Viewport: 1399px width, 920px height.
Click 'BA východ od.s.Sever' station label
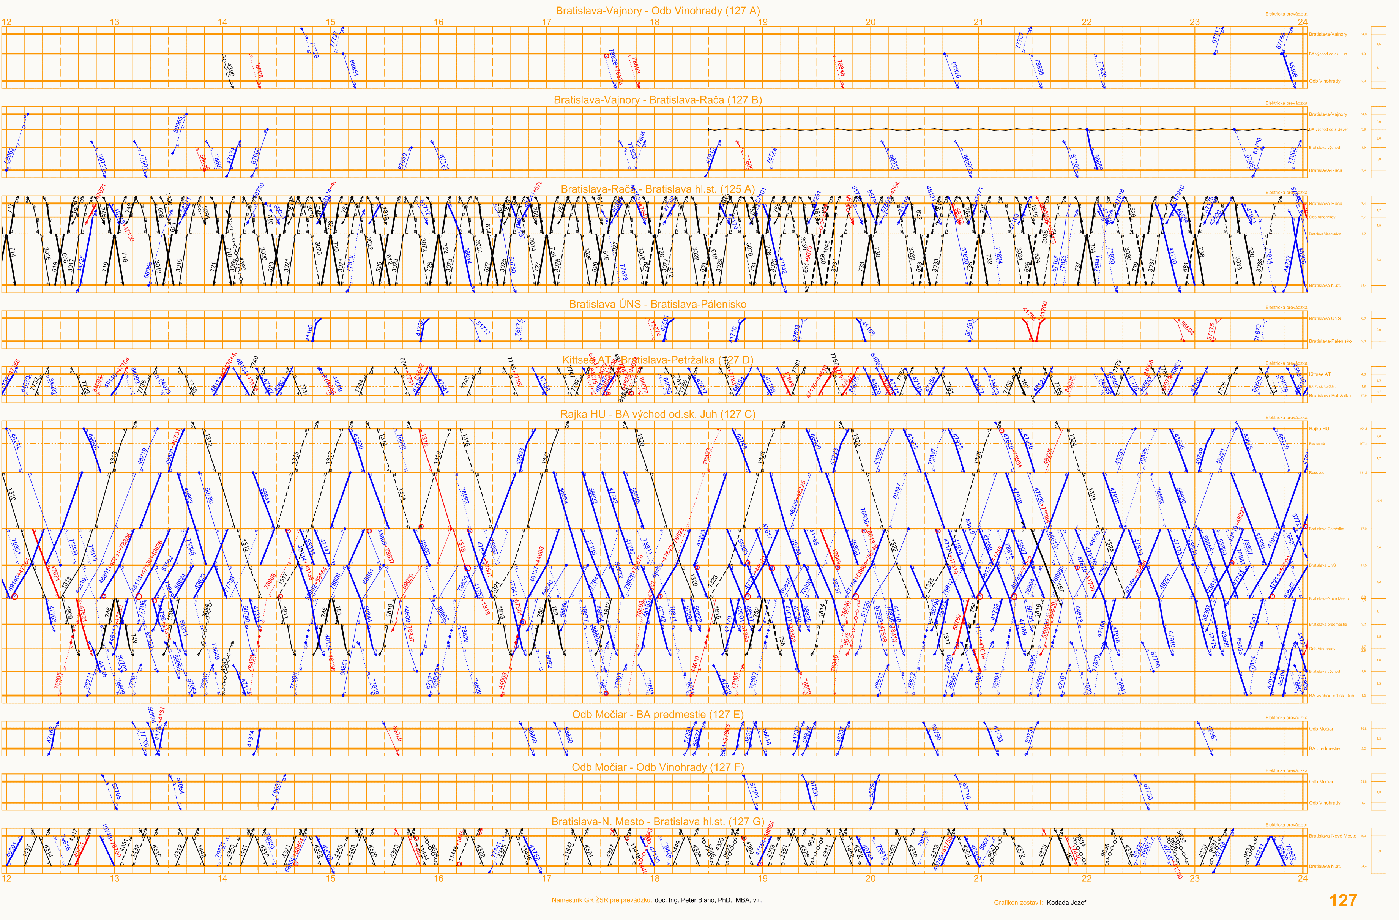[1328, 129]
